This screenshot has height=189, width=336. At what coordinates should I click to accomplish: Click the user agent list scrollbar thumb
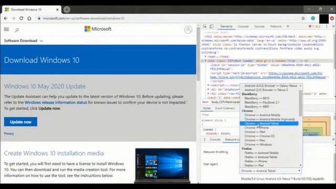300,103
